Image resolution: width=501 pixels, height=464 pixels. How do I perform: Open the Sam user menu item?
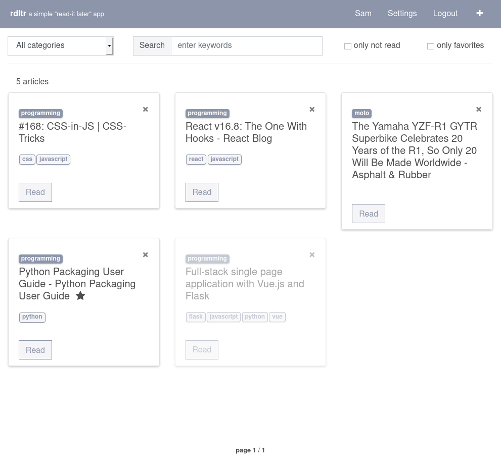click(363, 14)
